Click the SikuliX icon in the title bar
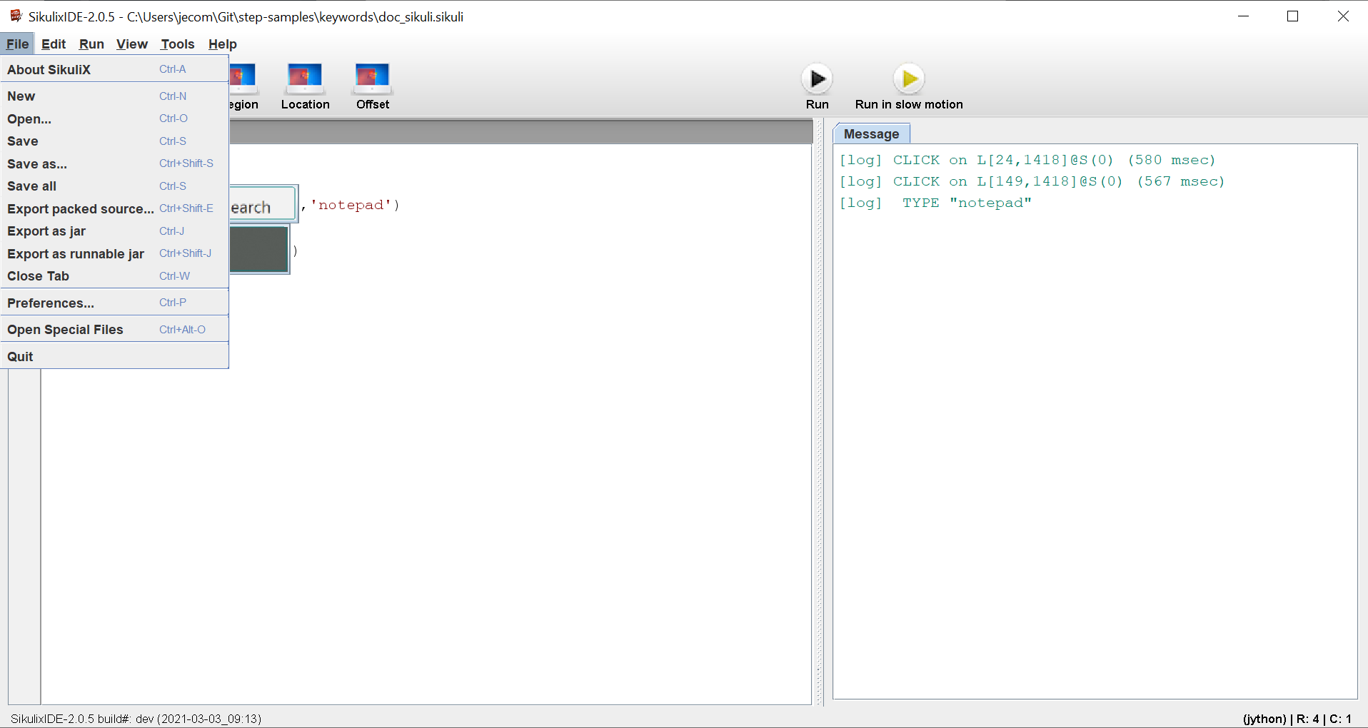This screenshot has width=1368, height=728. (x=16, y=15)
